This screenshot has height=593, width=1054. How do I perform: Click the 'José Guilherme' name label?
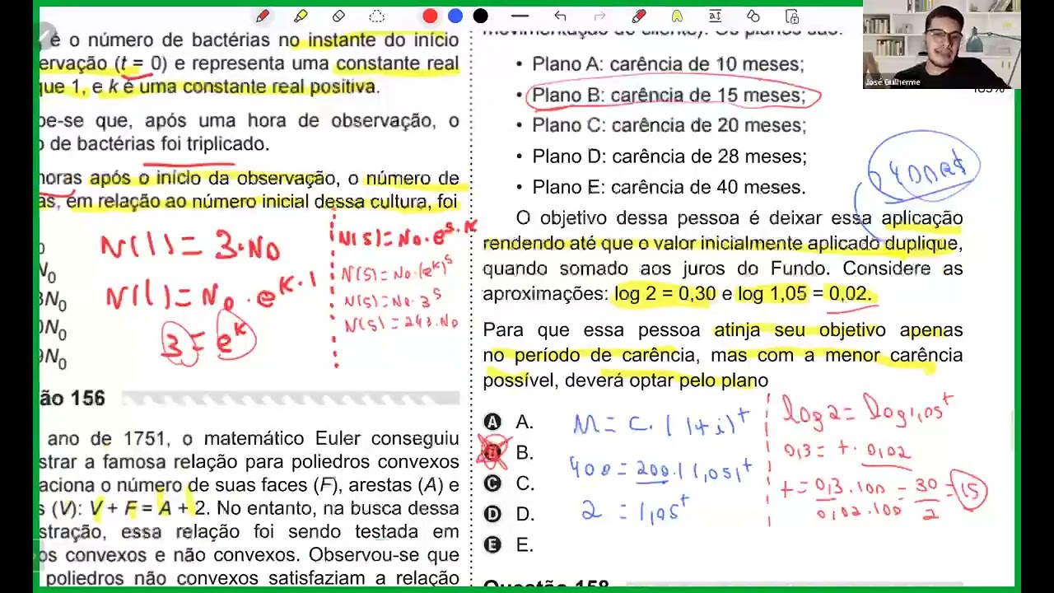coord(893,82)
